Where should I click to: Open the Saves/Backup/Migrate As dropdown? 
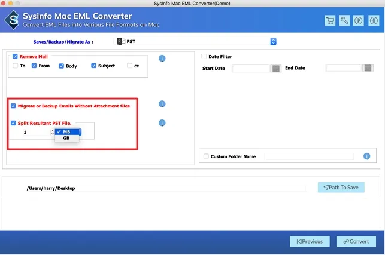coord(195,41)
